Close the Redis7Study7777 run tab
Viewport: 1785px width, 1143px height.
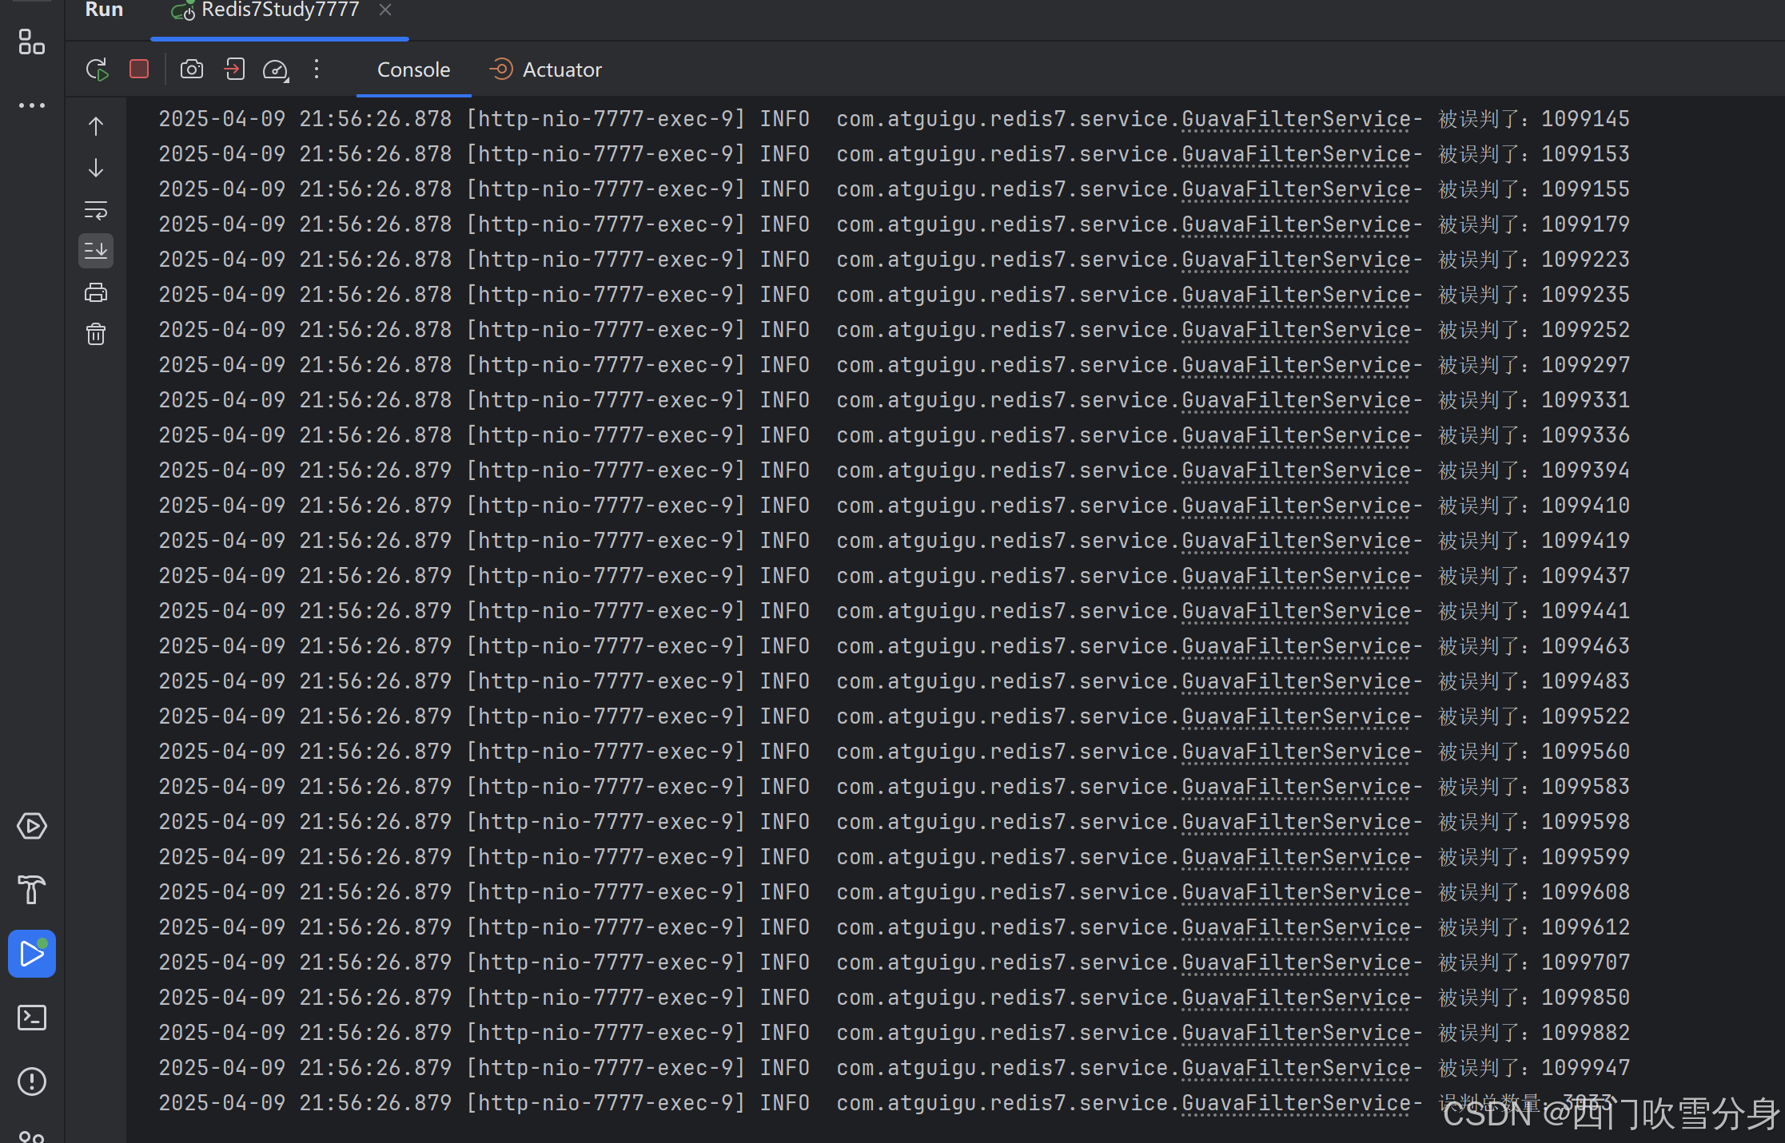point(385,10)
